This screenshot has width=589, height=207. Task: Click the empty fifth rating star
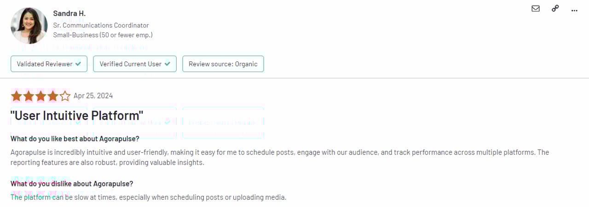point(65,96)
